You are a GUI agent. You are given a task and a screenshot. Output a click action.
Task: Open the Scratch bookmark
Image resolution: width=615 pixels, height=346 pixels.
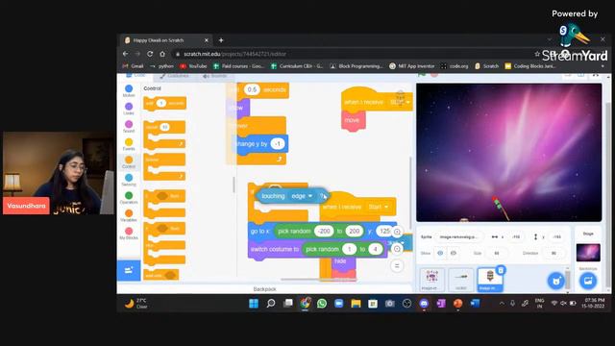[x=487, y=66]
